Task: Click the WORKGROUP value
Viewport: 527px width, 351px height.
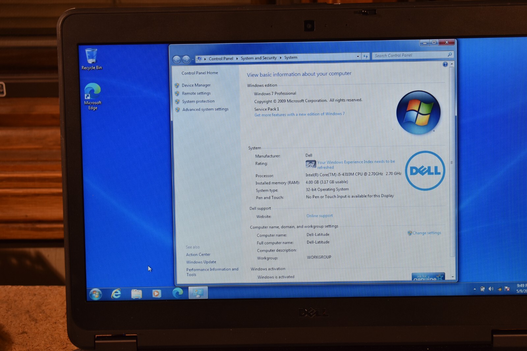Action: pyautogui.click(x=319, y=257)
